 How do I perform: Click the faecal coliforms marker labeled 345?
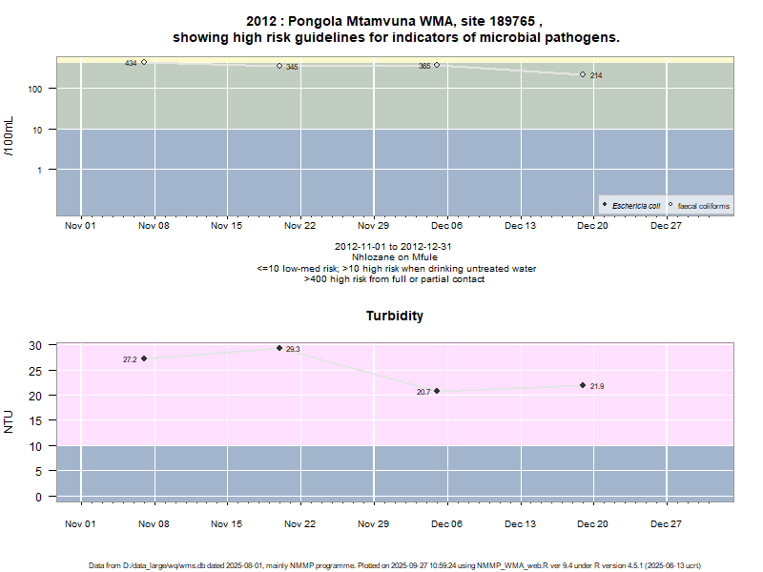(x=279, y=66)
